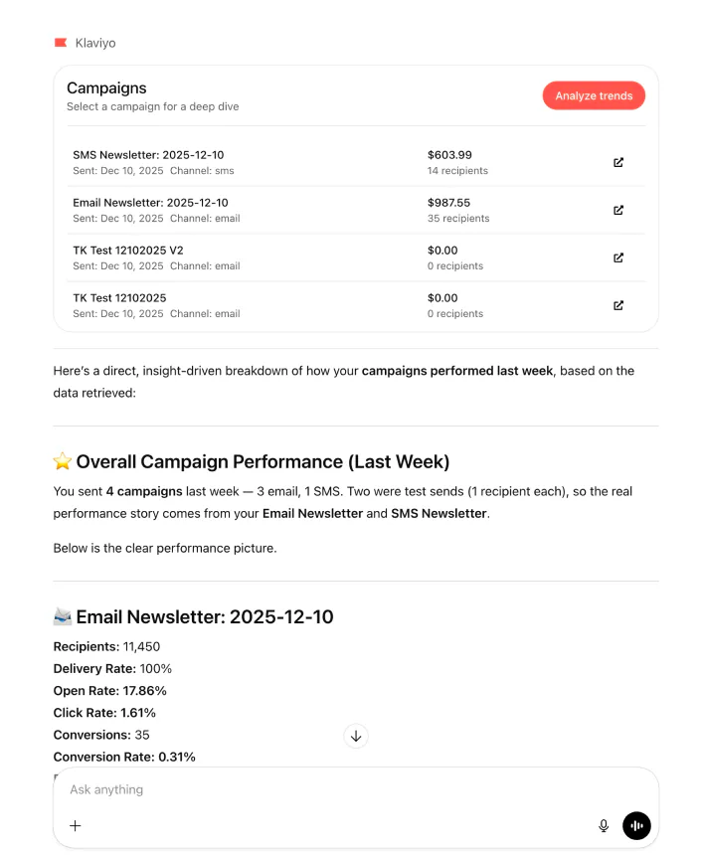The height and width of the screenshot is (855, 702).
Task: Click the envelope emoji beside Email Newsletter heading
Action: pos(64,616)
